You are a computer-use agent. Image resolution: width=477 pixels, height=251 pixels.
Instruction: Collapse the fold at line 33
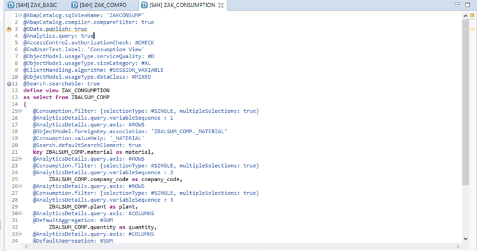coord(20,234)
